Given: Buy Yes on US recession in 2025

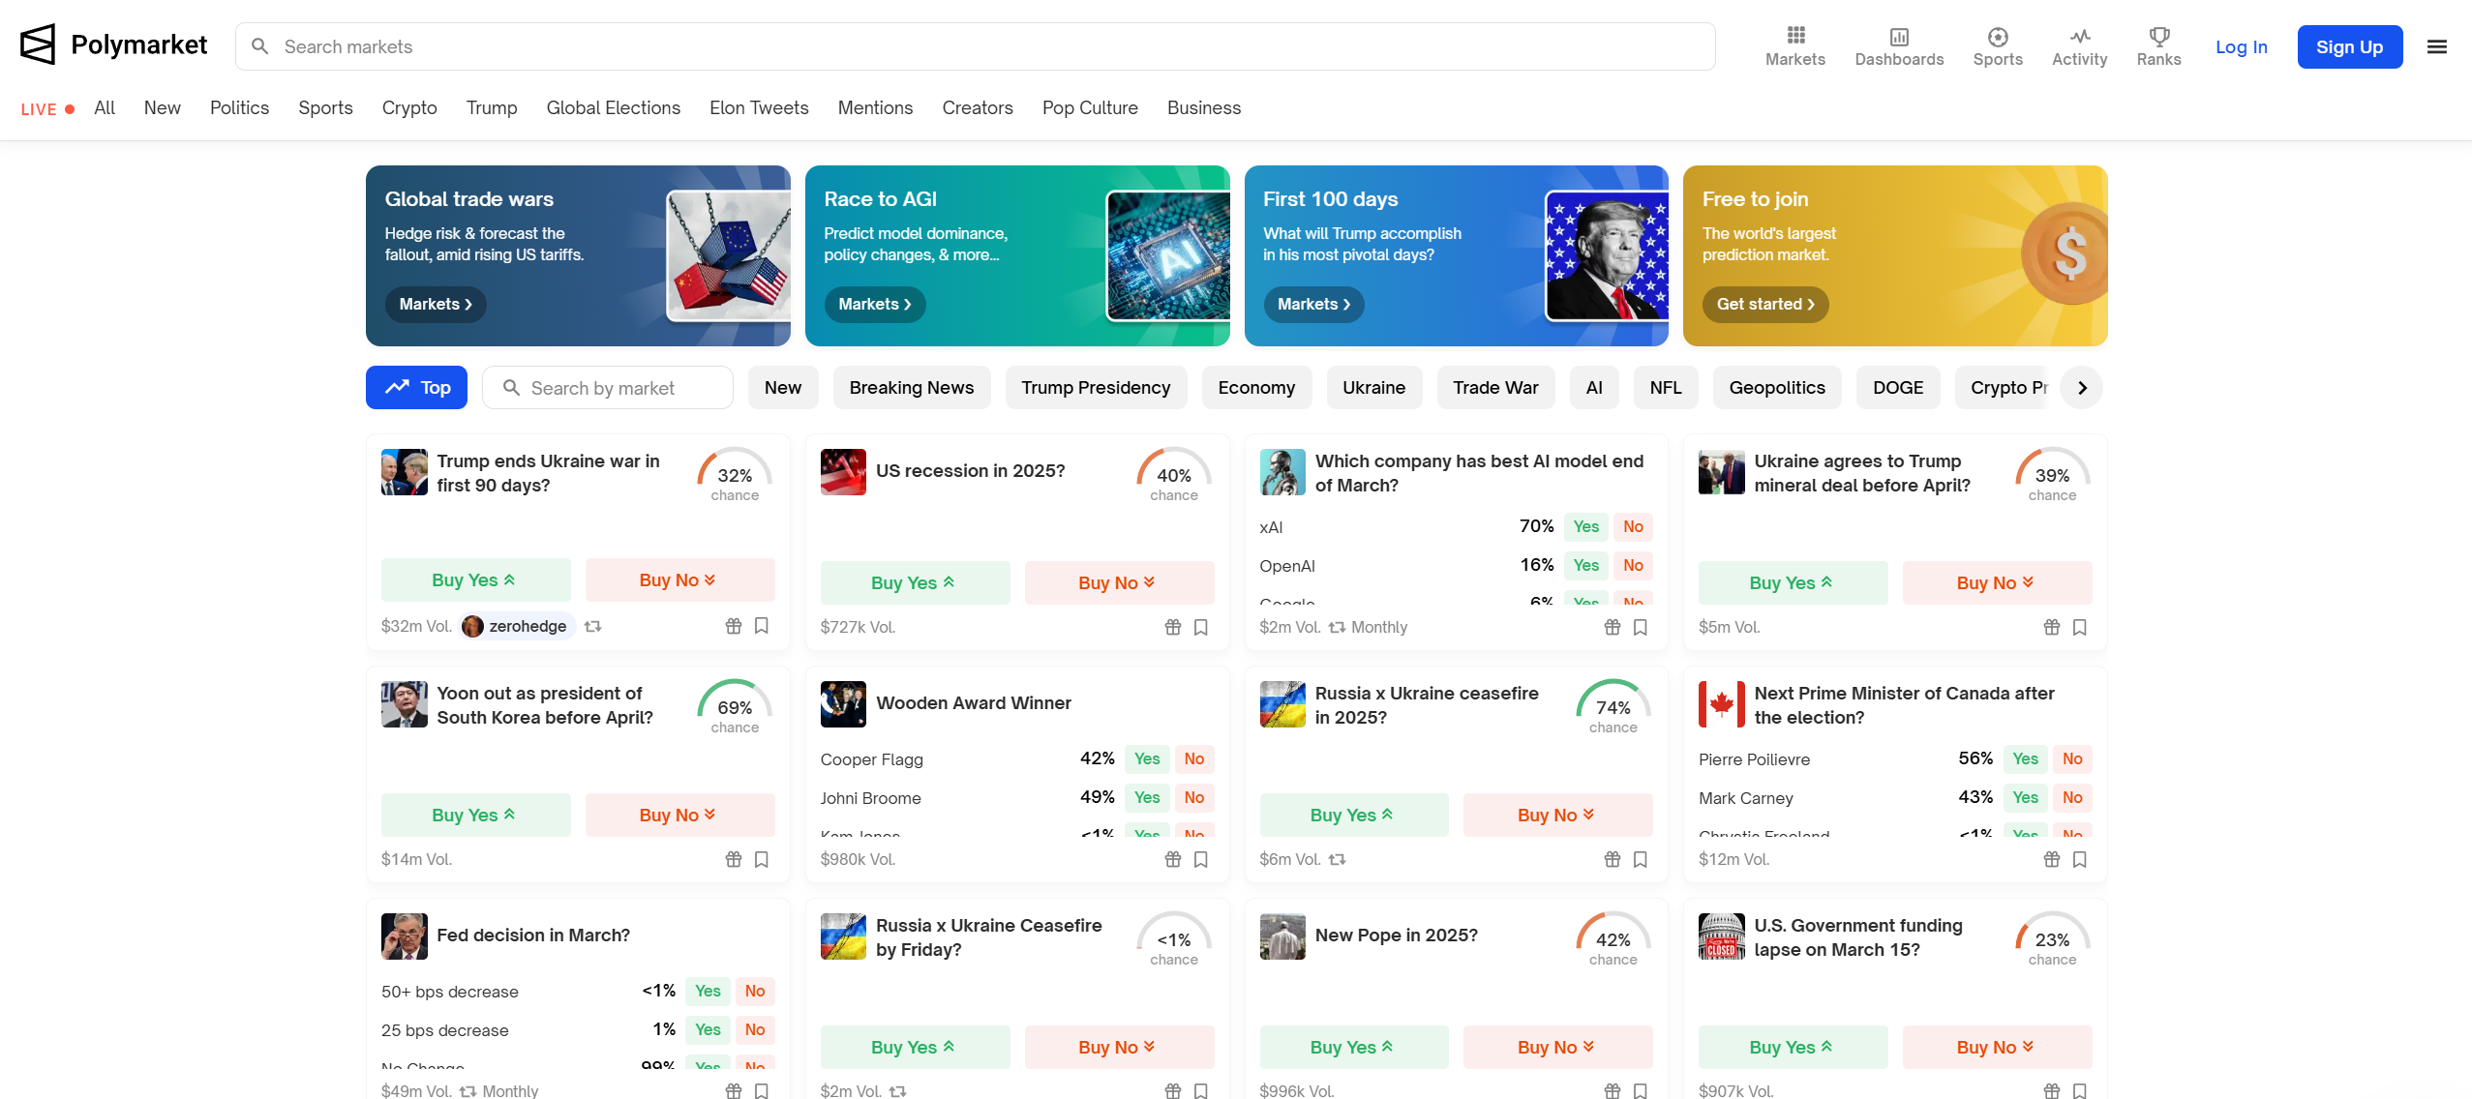Looking at the screenshot, I should tap(915, 582).
